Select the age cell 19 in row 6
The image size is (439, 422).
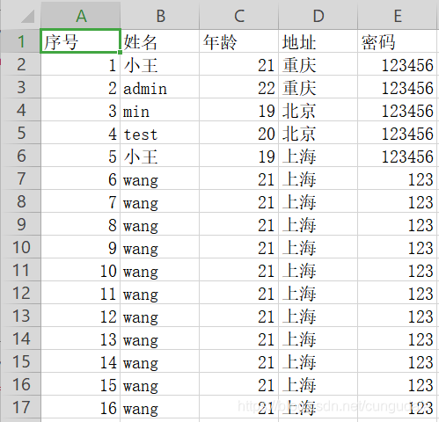[x=239, y=156]
